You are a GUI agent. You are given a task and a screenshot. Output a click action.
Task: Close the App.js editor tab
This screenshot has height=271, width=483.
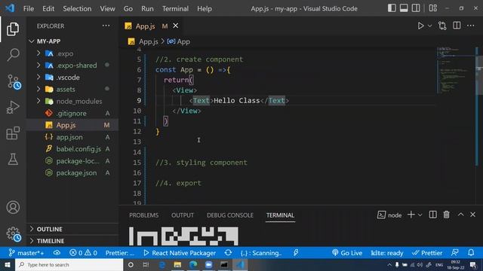coord(176,26)
